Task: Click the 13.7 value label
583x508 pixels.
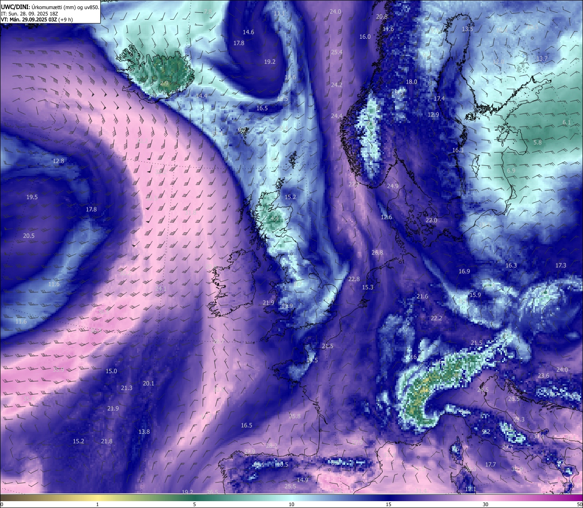Action: click(542, 58)
